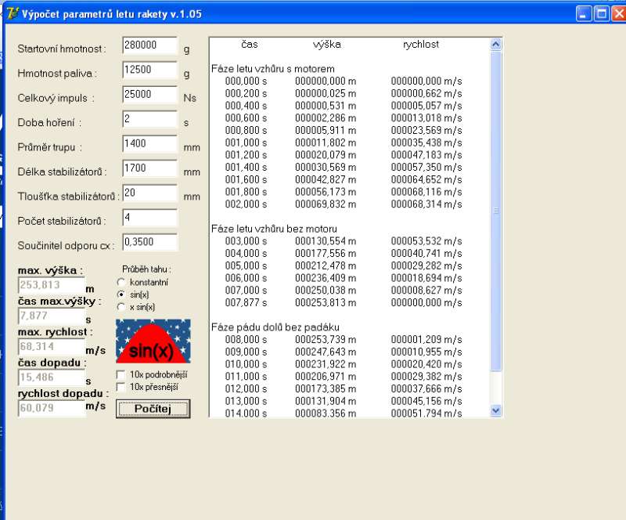The height and width of the screenshot is (520, 626).
Task: Tick the 10x přesnější checkbox
Action: pos(121,387)
